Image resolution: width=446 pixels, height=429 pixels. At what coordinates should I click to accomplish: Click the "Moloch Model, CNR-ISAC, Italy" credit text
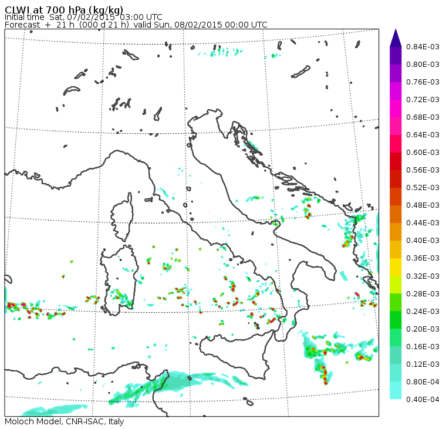65,421
